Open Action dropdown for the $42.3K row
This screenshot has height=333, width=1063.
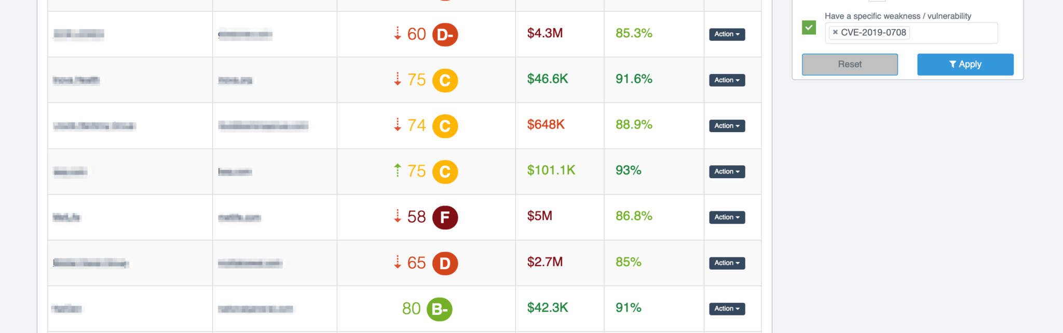(727, 309)
